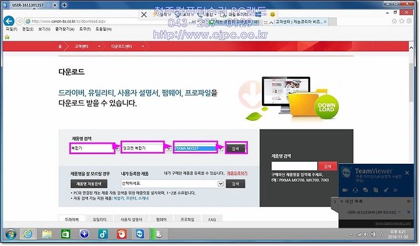Click the red 검색 button in dark panel
Viewport: 420px width, 246px height.
(x=327, y=166)
